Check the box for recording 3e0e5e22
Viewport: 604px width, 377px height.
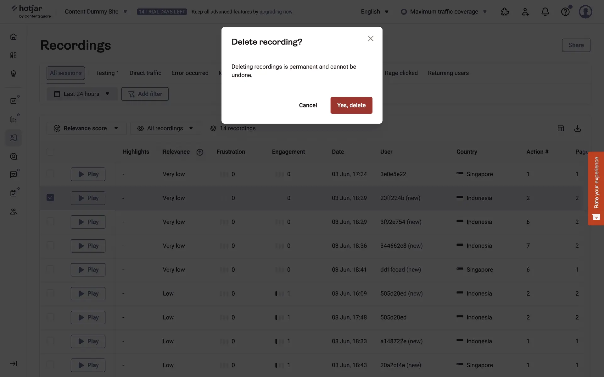(50, 174)
